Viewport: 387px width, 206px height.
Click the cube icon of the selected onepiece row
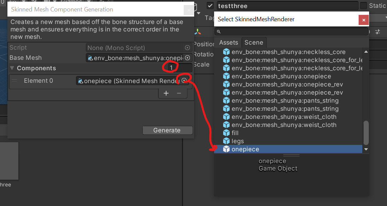(x=226, y=149)
